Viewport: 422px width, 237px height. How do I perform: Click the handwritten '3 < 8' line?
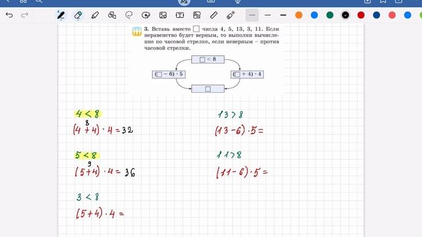(88, 197)
